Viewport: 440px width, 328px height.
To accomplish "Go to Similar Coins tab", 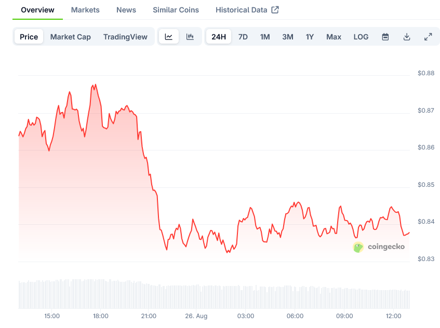I will pos(176,10).
